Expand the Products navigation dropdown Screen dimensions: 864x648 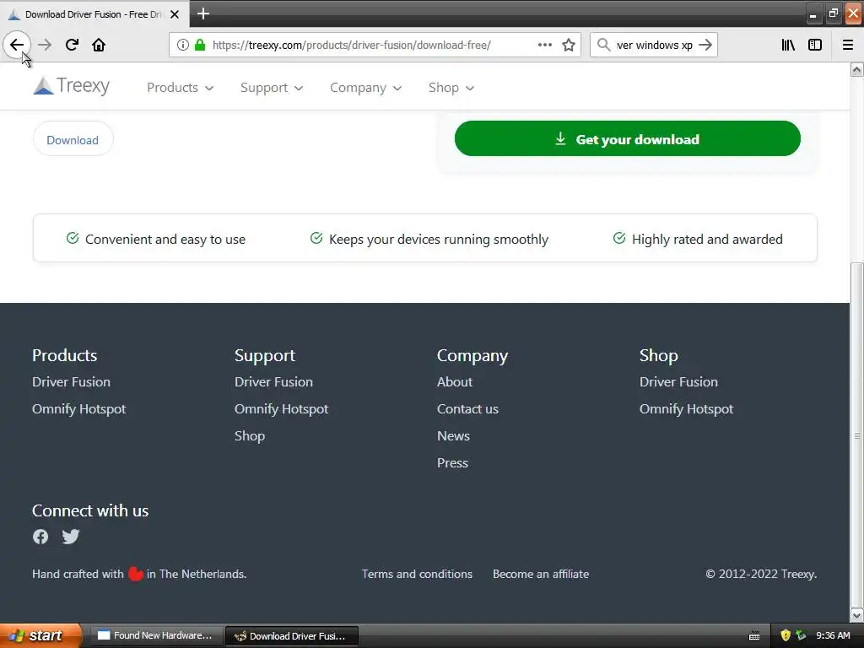(180, 88)
